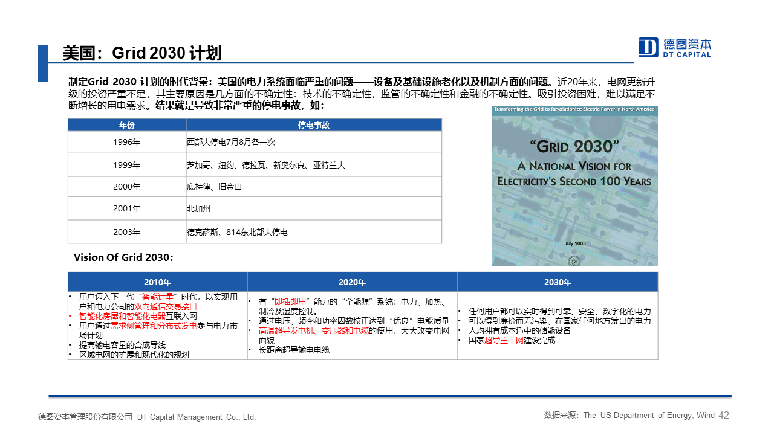This screenshot has height=435, width=774.
Task: Select the cell listing 芝加哥、纽约、德拉瓦
Action: coord(314,164)
